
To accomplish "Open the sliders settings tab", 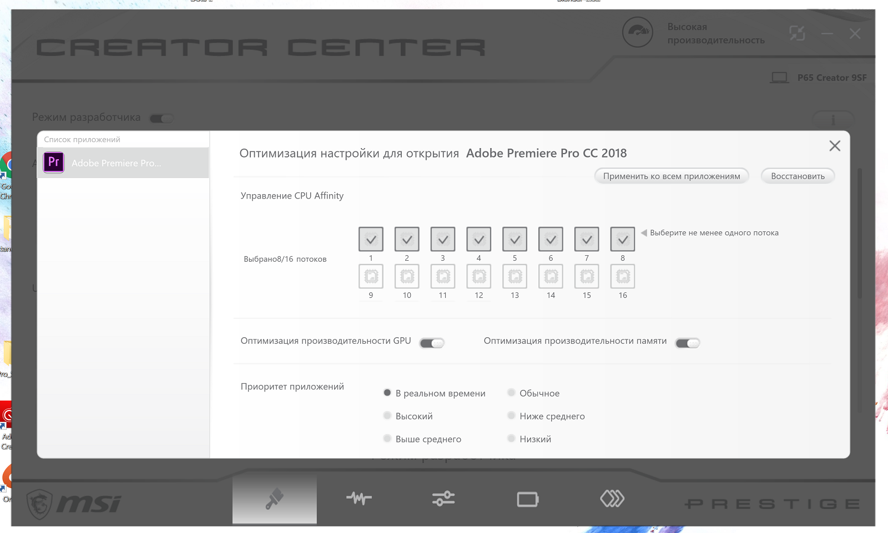I will (x=443, y=498).
